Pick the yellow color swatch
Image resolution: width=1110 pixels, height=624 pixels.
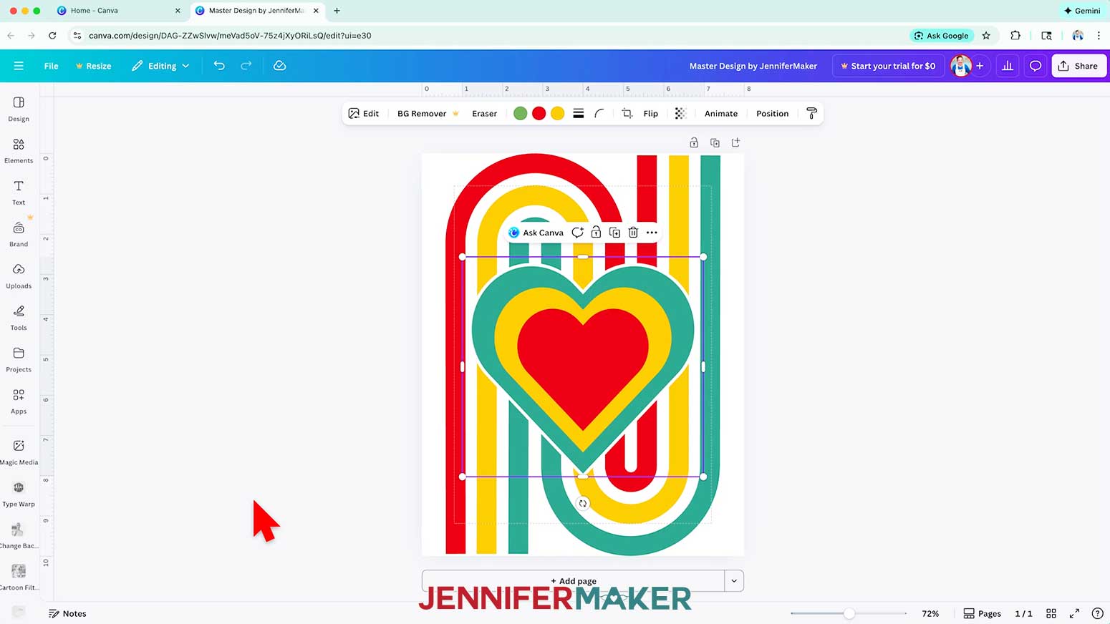point(558,113)
